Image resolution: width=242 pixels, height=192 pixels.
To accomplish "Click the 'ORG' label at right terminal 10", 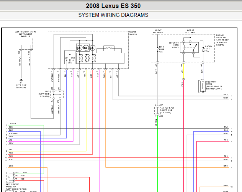I will coord(226,185).
